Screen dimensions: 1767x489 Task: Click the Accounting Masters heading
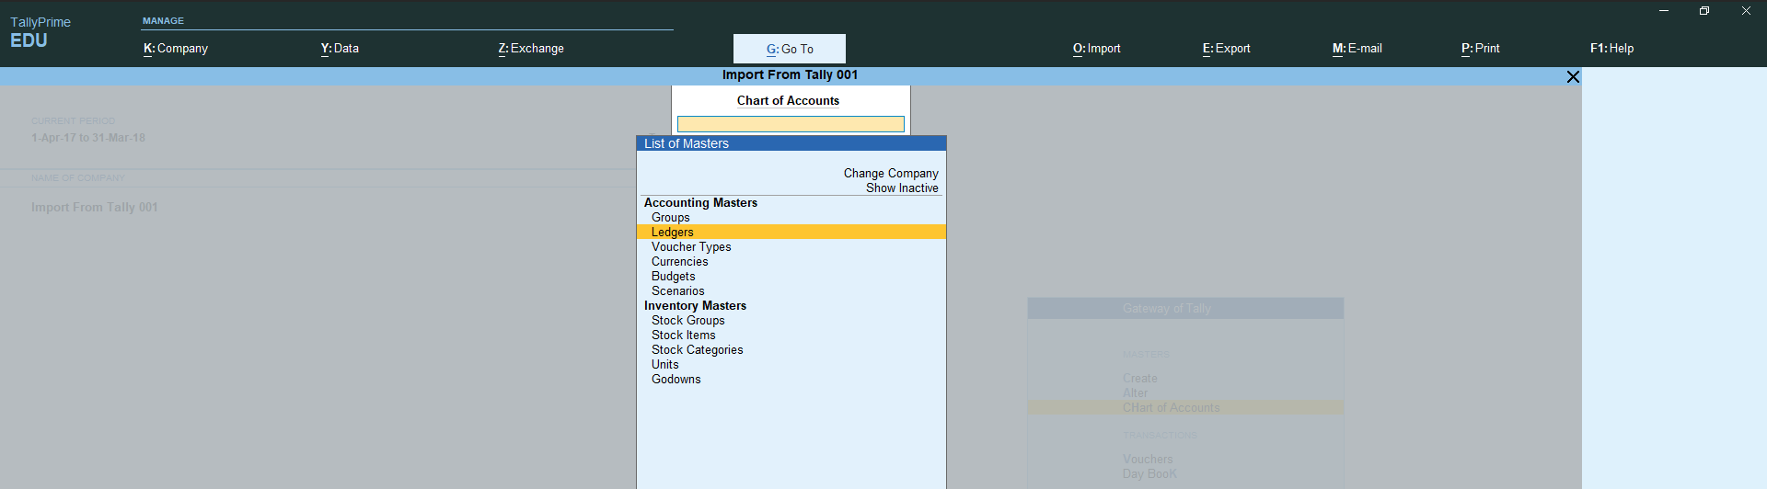tap(700, 203)
